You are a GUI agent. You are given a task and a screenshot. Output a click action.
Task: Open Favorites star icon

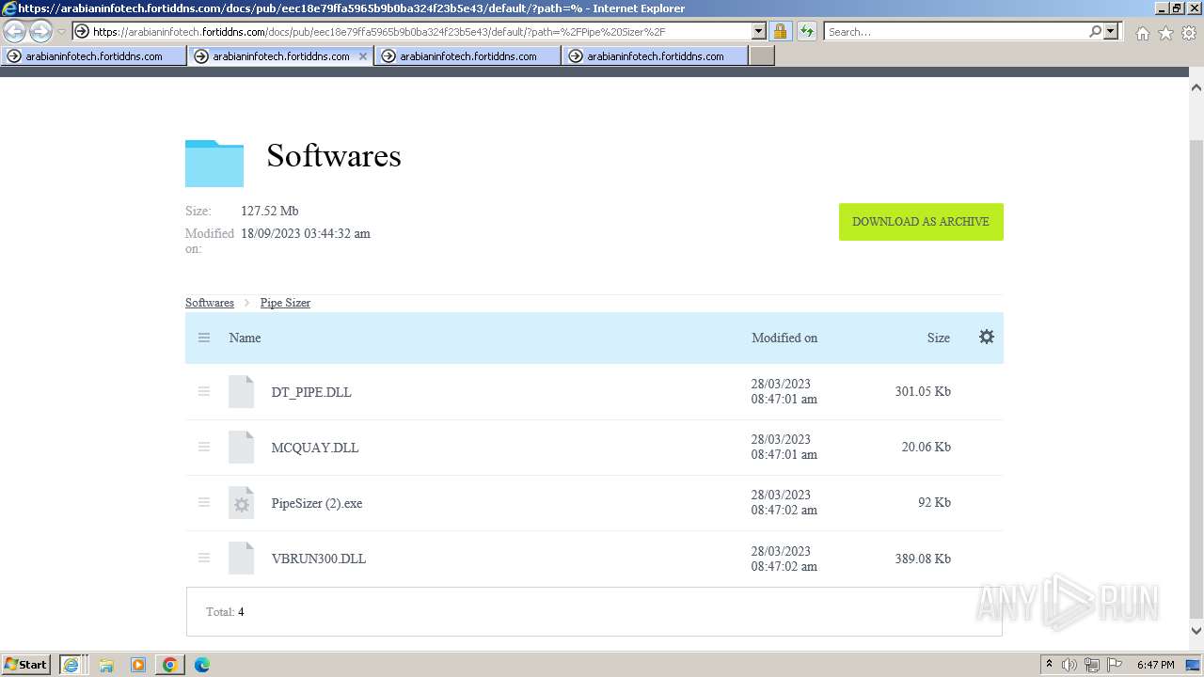point(1165,33)
